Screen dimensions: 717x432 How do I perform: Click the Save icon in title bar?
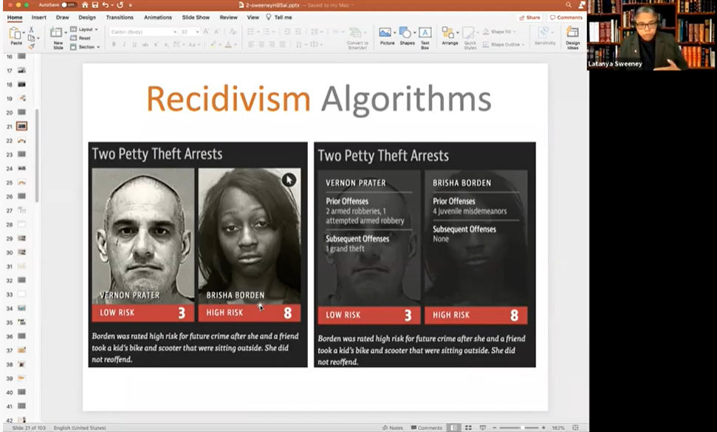point(95,5)
